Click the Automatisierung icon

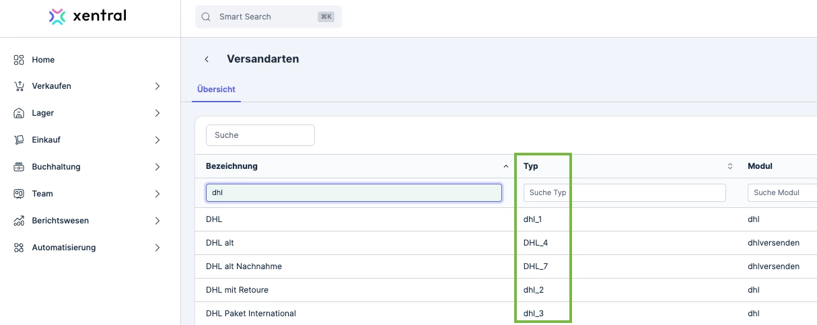19,248
